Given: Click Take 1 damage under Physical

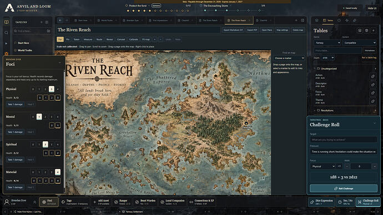Looking at the screenshot, I should point(15,104).
